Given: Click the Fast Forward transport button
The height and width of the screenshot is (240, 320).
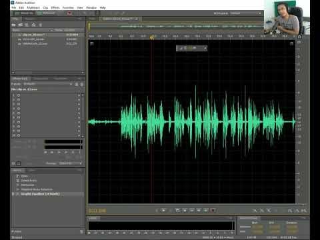Looking at the screenshot, I should (x=199, y=210).
